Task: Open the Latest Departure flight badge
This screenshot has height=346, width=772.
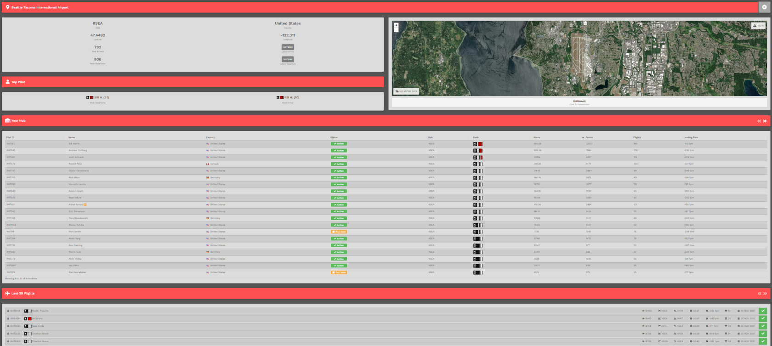Action: [288, 59]
